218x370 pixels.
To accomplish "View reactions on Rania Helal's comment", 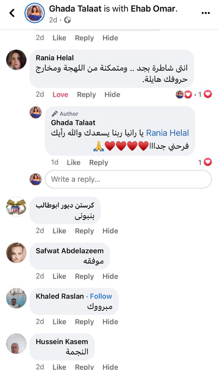I will [x=194, y=95].
